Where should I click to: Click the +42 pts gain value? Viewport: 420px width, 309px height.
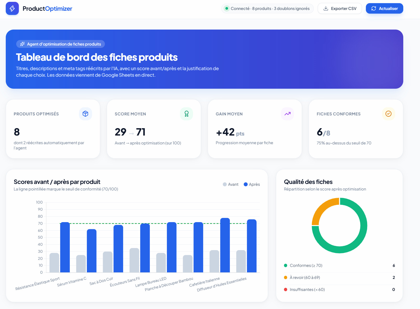(230, 132)
